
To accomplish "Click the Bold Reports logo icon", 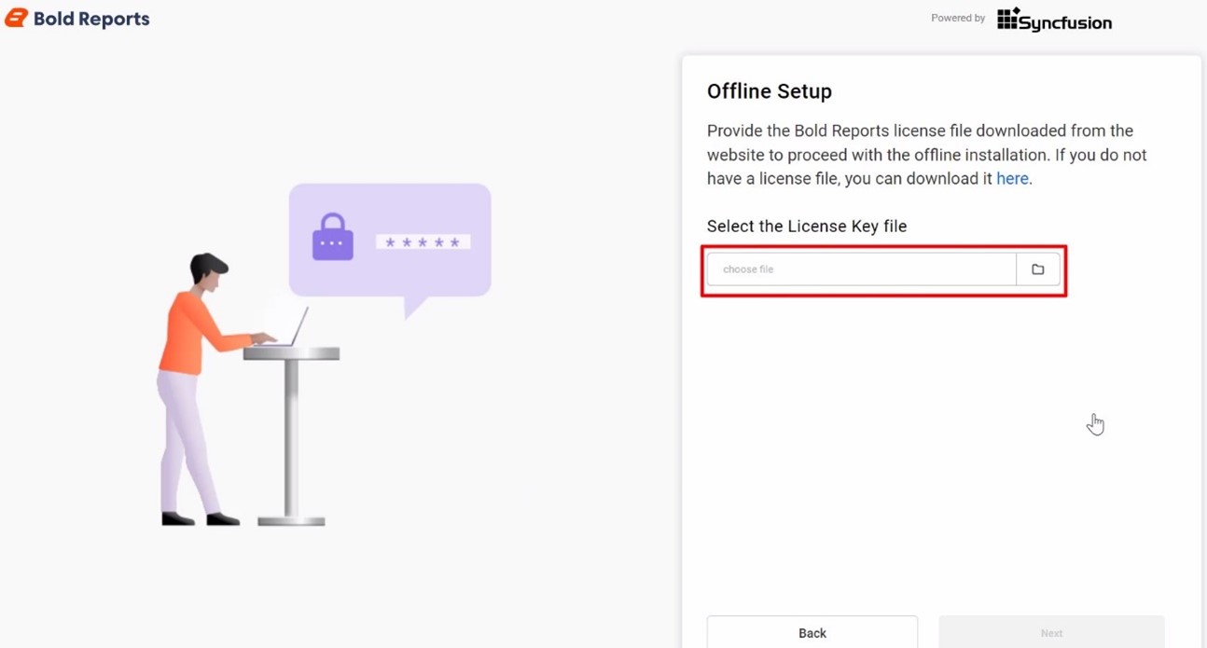I will point(16,18).
